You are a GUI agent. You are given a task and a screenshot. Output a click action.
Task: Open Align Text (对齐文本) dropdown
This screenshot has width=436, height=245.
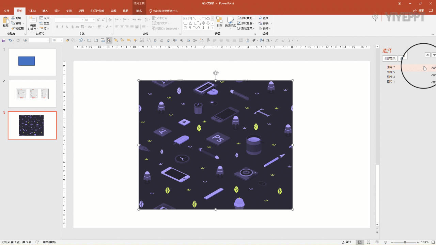[160, 23]
